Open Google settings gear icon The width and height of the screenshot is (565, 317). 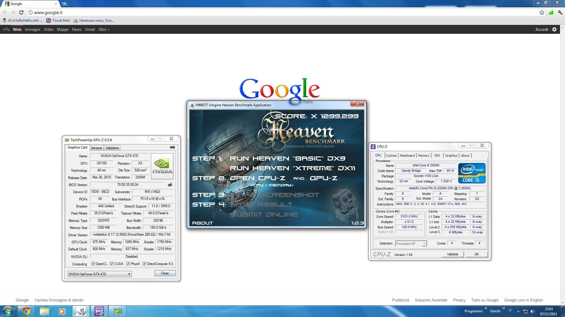(x=554, y=29)
